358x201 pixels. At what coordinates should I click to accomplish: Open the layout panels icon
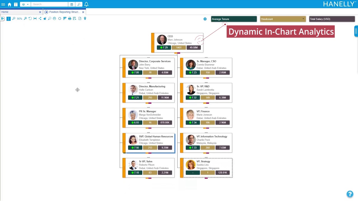pyautogui.click(x=16, y=4)
